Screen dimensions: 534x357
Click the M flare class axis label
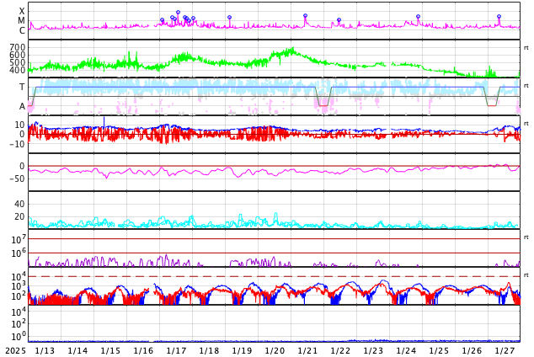(x=22, y=21)
